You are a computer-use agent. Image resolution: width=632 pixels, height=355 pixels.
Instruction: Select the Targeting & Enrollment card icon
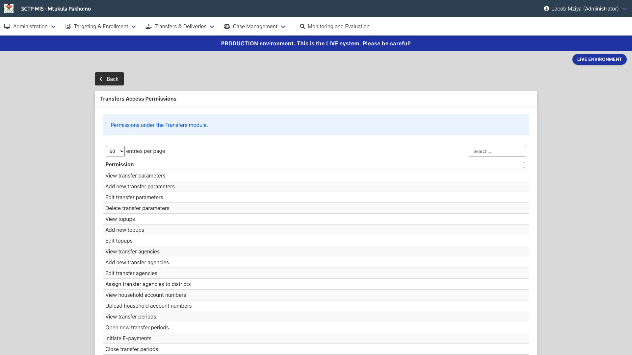pyautogui.click(x=68, y=26)
